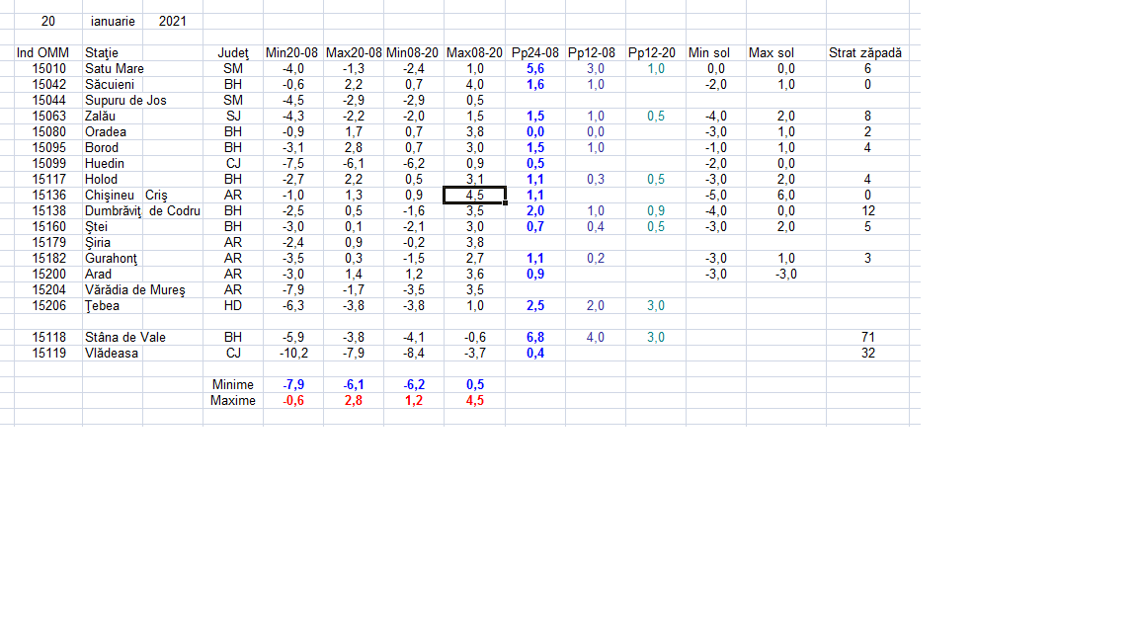Click the blue minimum value '-6,1'
Viewport: 1138px width, 640px height.
[x=354, y=385]
